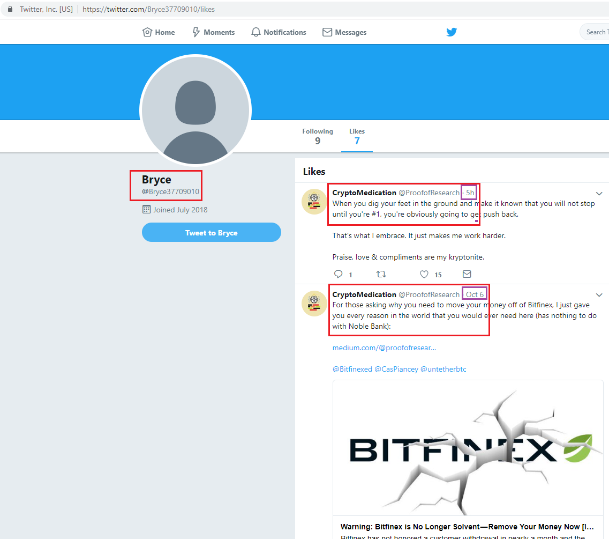The image size is (609, 539).
Task: Click the reply count 1
Action: pos(350,275)
